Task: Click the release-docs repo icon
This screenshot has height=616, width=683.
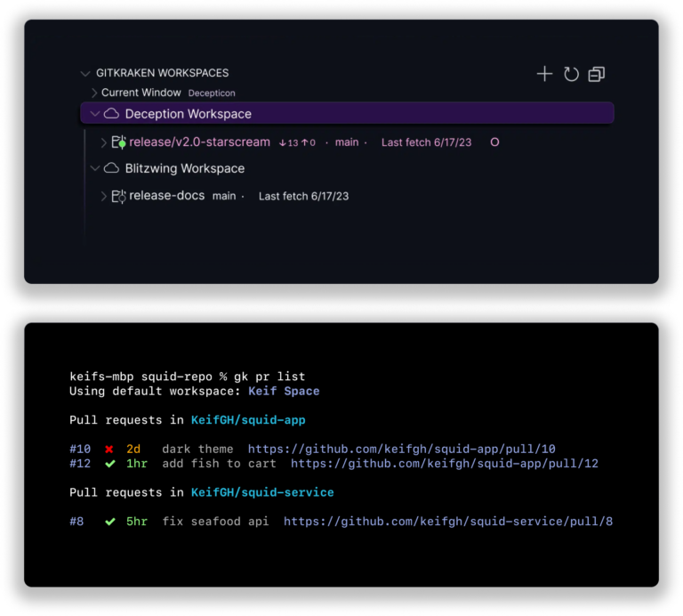Action: 118,196
